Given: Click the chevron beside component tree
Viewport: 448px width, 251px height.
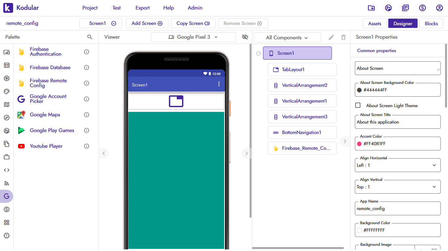Looking at the screenshot, I should point(345,141).
